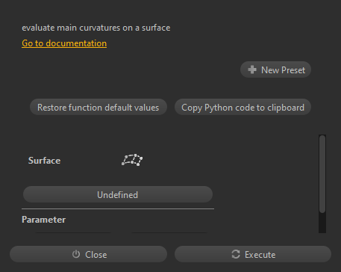Close the function dialog

click(x=88, y=254)
